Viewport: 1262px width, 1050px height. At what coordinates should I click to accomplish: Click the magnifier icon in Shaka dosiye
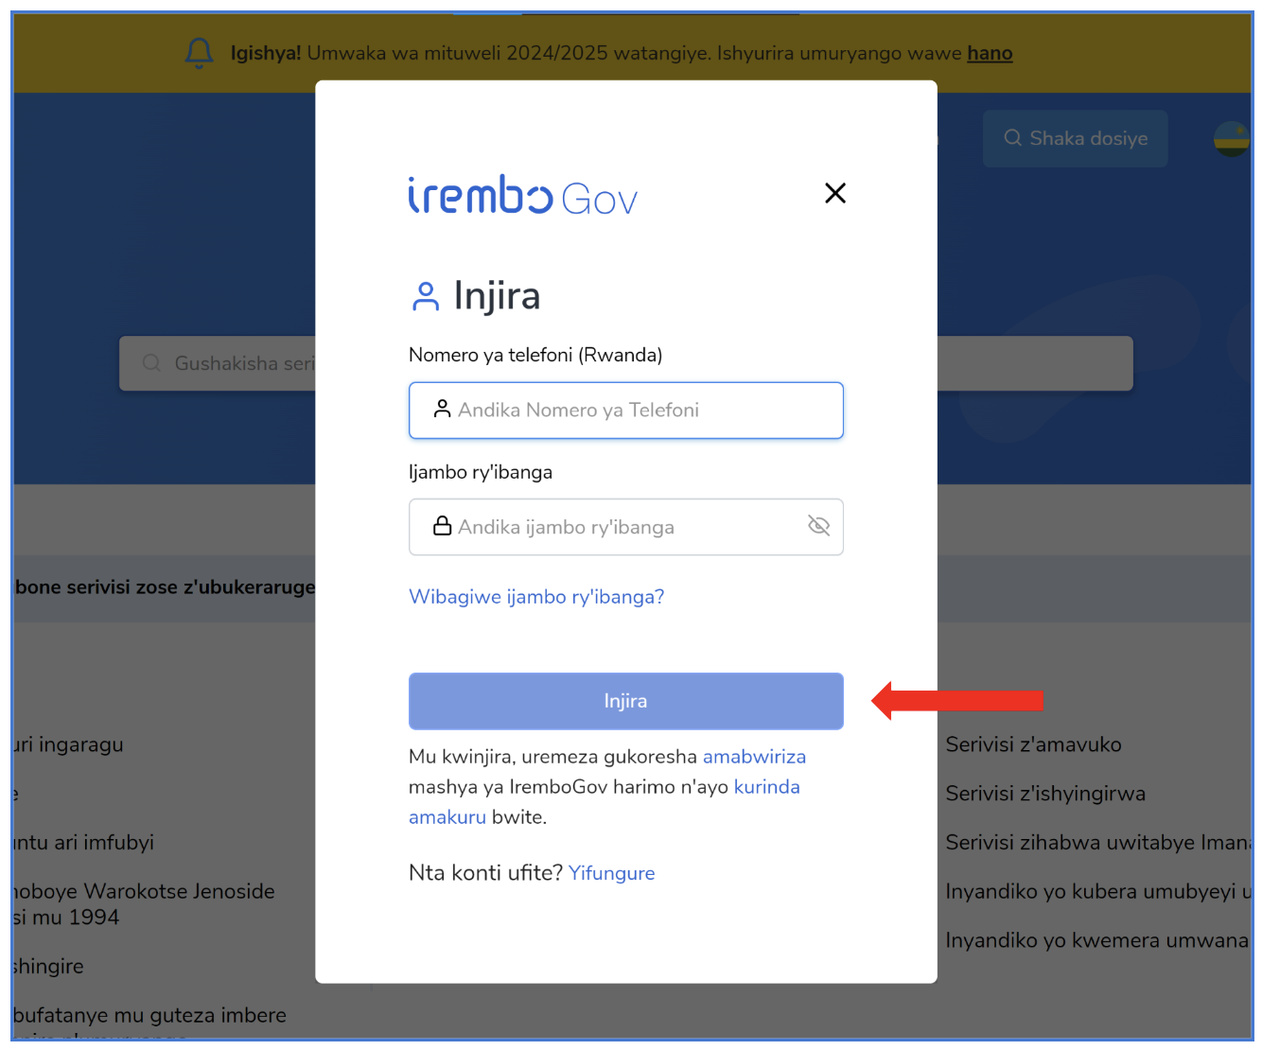pos(1012,138)
